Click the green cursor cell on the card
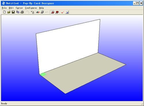This screenshot has height=106, width=144. [43, 75]
